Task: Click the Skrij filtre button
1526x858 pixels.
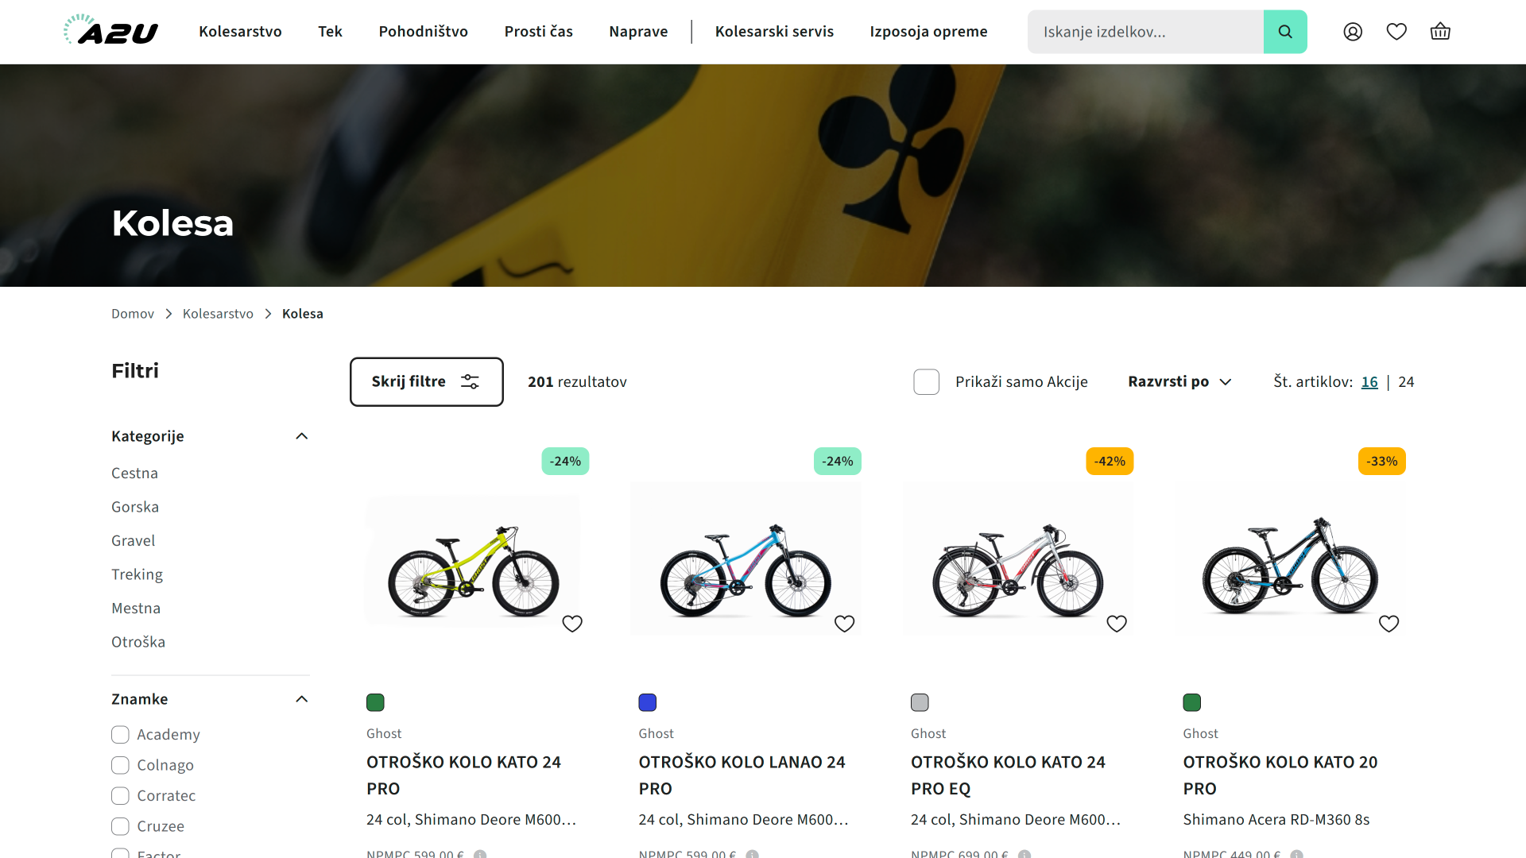Action: tap(426, 382)
